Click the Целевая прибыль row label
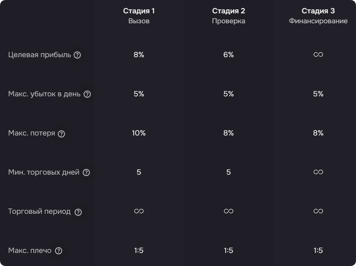 [40, 55]
